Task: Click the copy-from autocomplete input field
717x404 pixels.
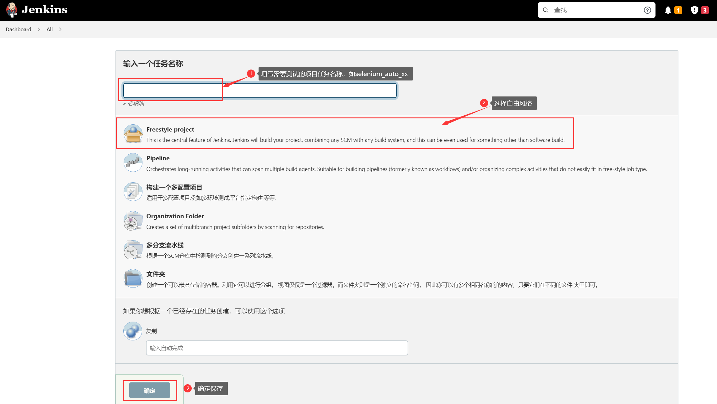Action: 277,348
